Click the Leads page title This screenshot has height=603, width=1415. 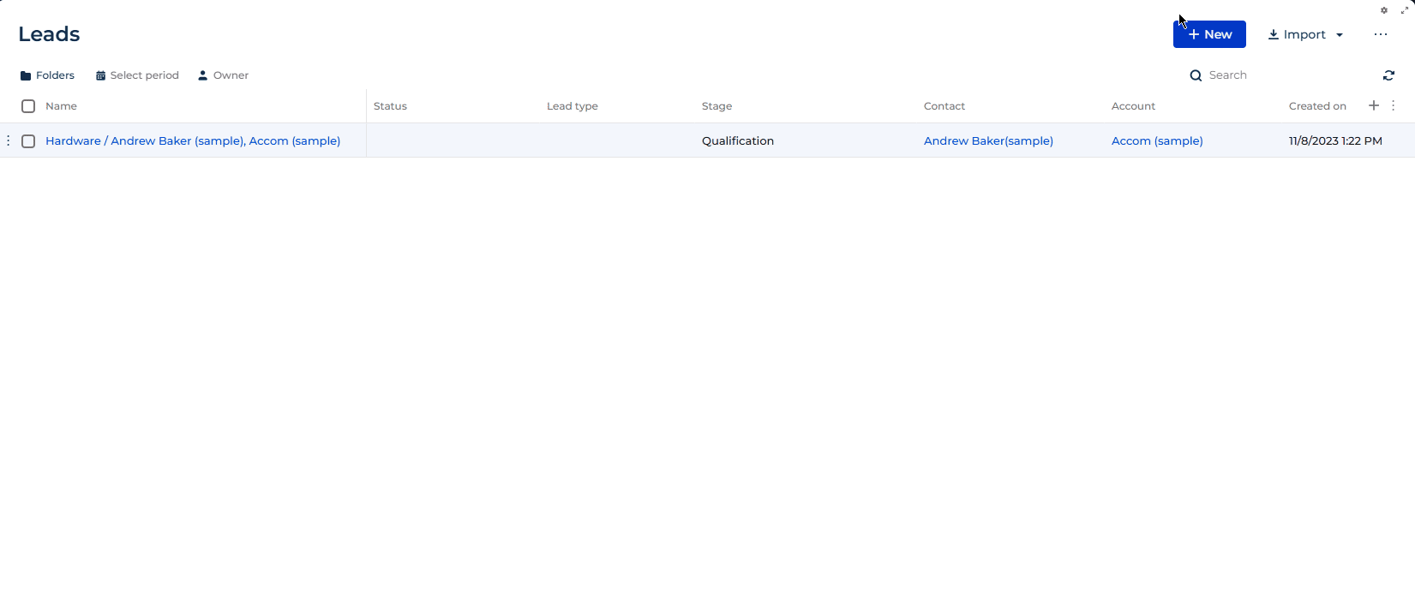coord(49,34)
